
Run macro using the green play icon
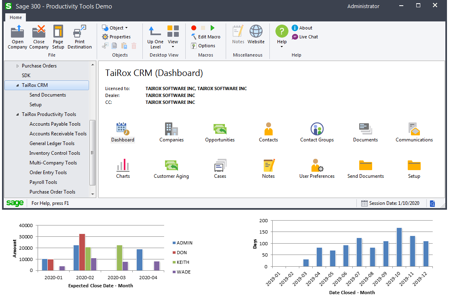pos(212,28)
